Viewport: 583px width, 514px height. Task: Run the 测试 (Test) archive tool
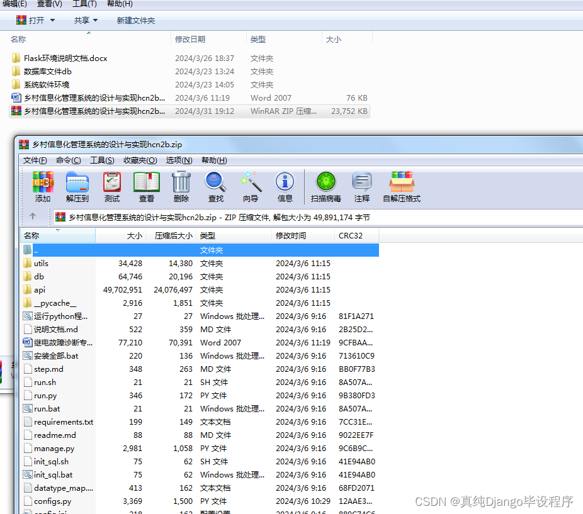pyautogui.click(x=111, y=187)
